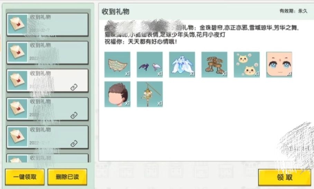Click attachment icon on fifth mail
This screenshot has width=314, height=189.
click(74, 144)
